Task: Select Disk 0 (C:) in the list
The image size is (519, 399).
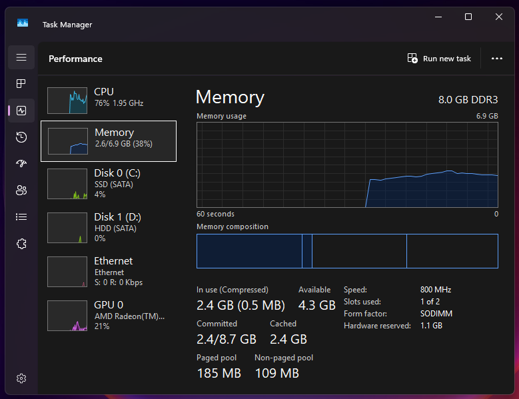Action: tap(108, 183)
